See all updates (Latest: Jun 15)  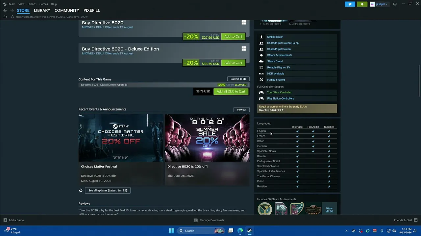[x=108, y=190]
